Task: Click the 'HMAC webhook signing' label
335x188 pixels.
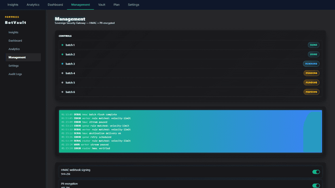Action: click(76, 170)
